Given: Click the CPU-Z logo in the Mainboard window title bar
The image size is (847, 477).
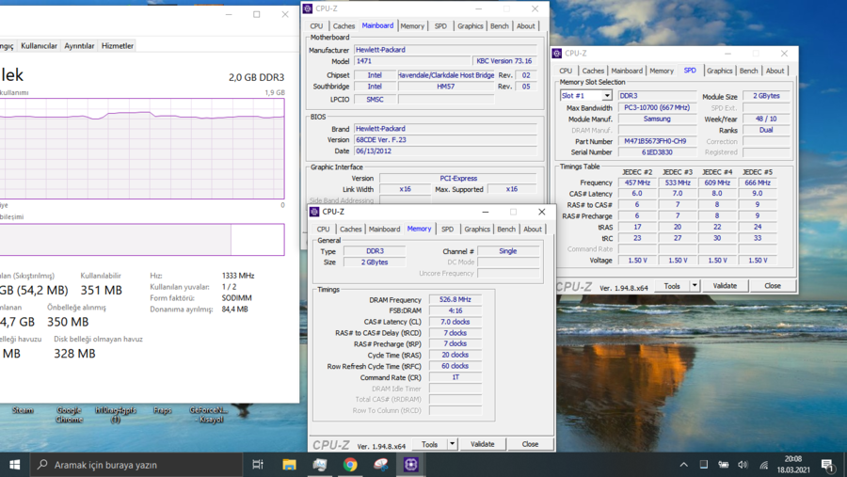Looking at the screenshot, I should pos(308,8).
